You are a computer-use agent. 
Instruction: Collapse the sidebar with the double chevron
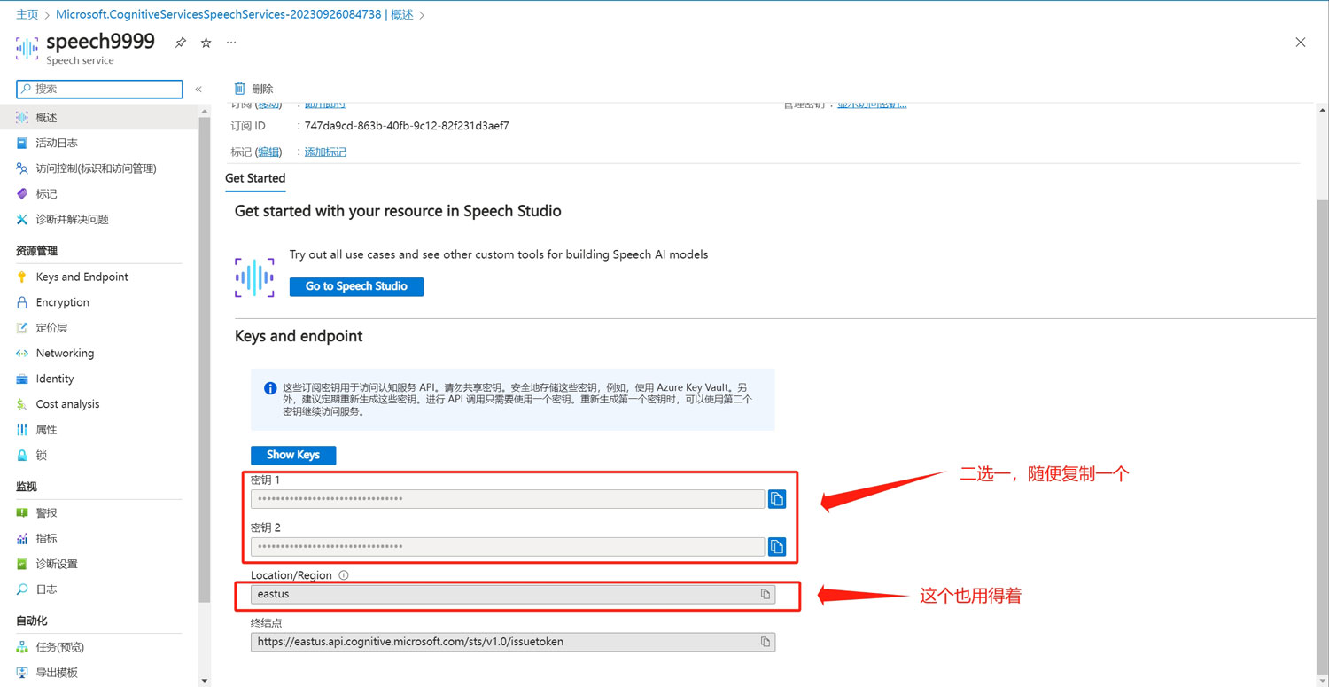[x=198, y=89]
